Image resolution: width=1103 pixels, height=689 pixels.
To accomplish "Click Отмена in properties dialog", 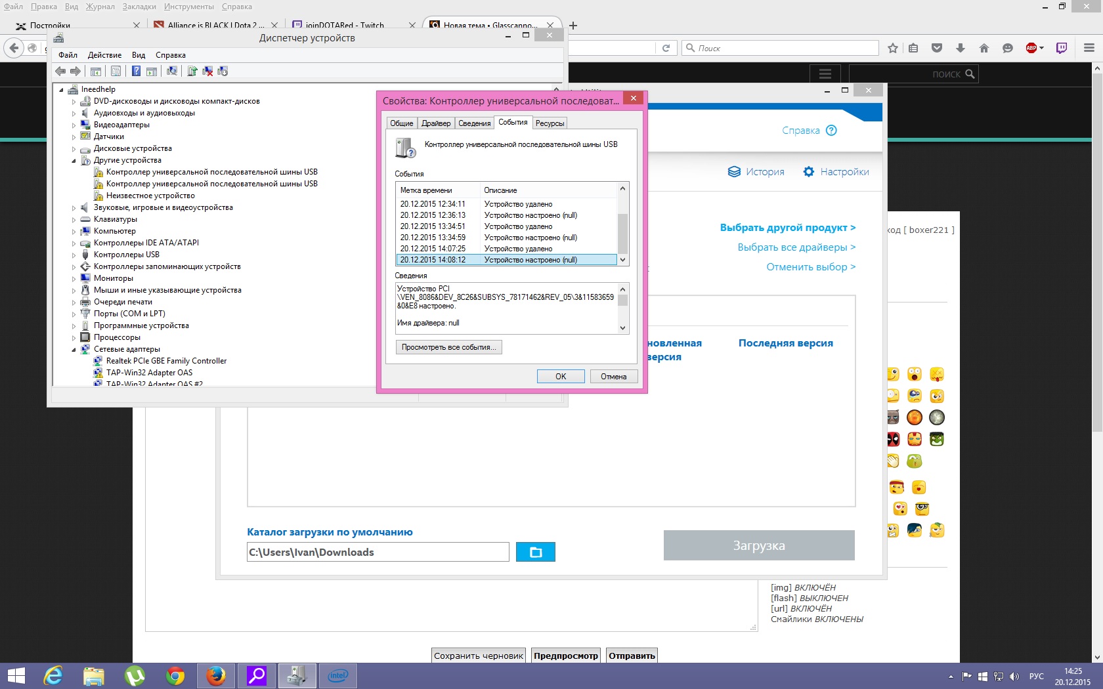I will 613,376.
